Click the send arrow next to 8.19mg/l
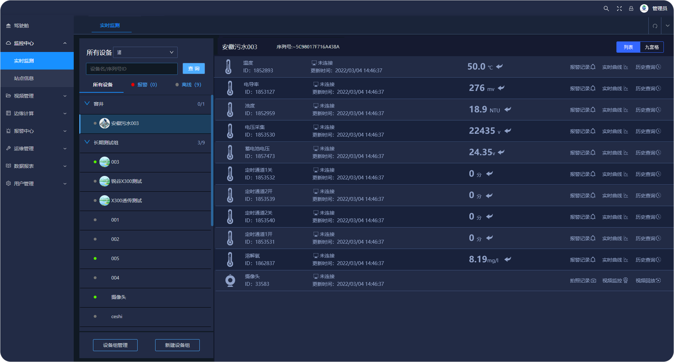Viewport: 674px width, 362px height. coord(508,259)
